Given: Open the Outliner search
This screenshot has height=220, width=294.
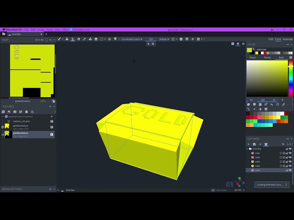Looking at the screenshot, I should (283, 144).
